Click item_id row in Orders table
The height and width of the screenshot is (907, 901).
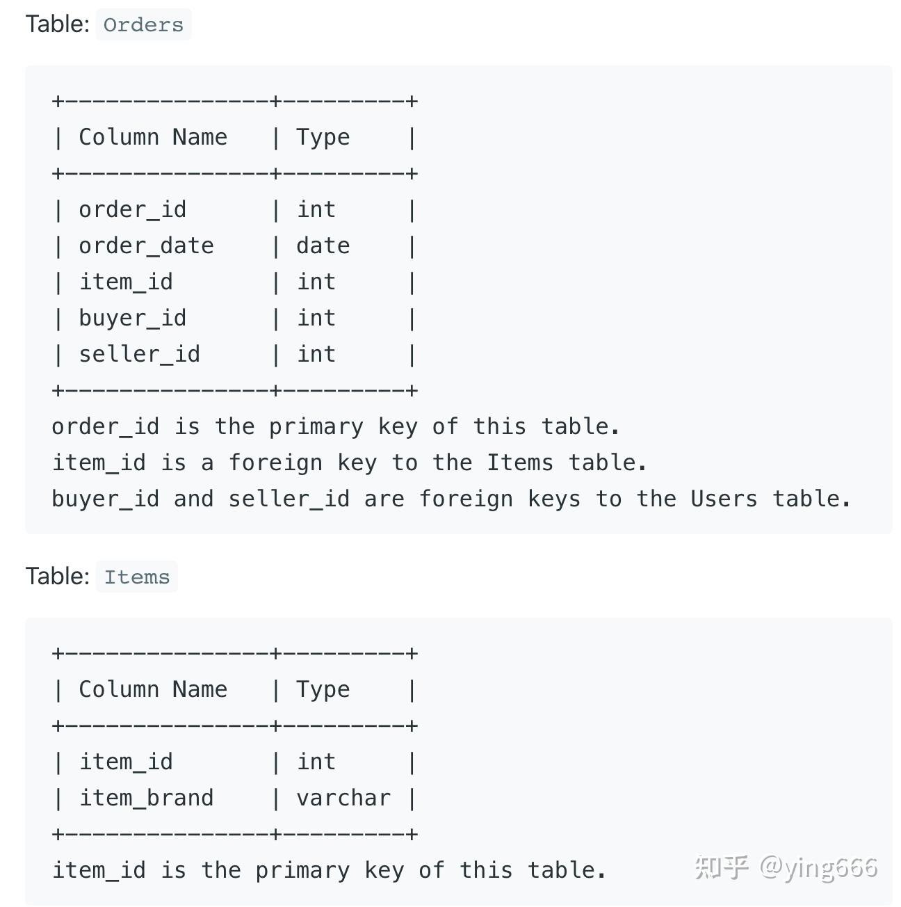pos(235,282)
